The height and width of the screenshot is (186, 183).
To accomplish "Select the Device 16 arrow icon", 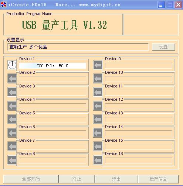I will 98,160.
